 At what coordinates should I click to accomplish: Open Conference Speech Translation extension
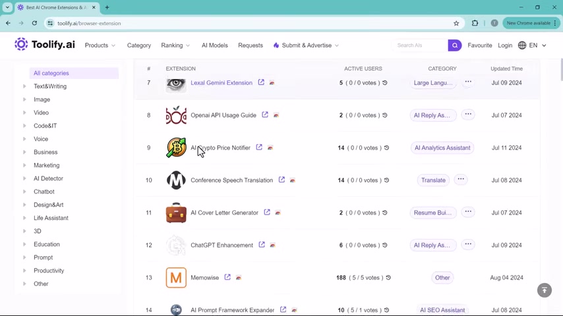232,180
